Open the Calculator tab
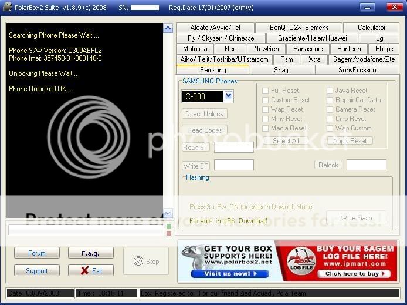Image resolution: width=407 pixels, height=305 pixels. (371, 28)
